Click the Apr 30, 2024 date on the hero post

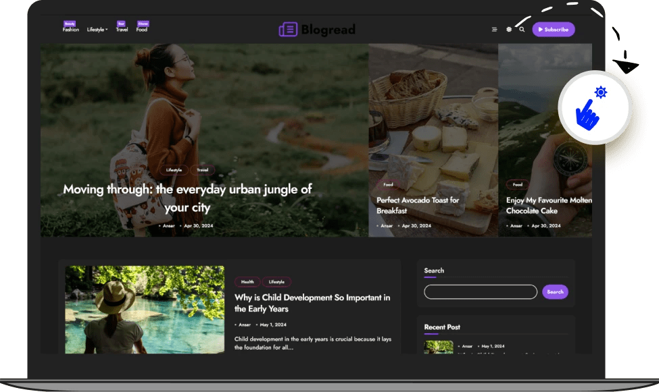[x=198, y=226]
